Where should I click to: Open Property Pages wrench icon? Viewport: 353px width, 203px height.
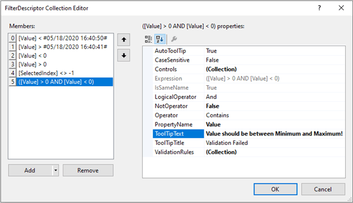click(x=174, y=39)
